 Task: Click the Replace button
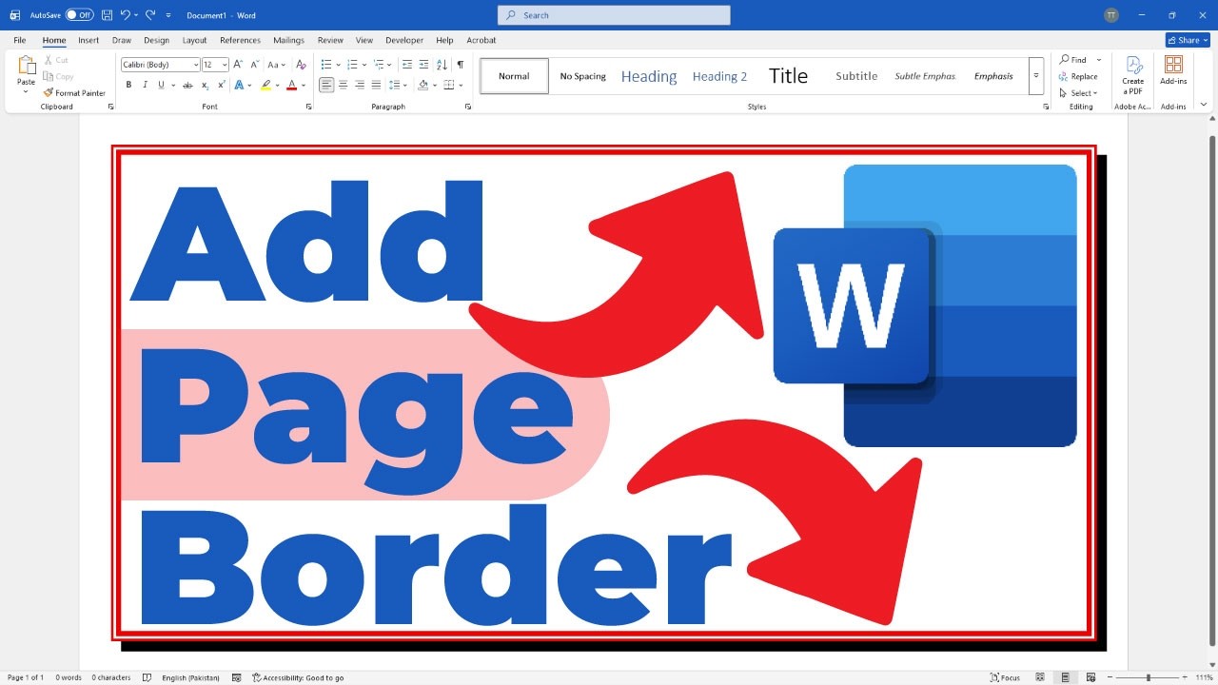[x=1078, y=76]
